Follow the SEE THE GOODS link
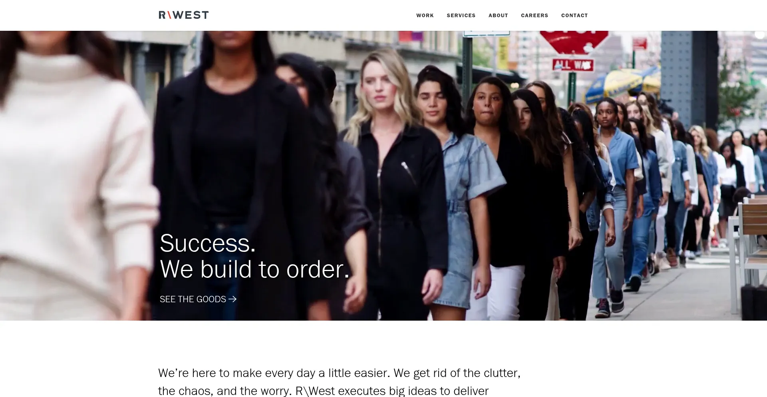 tap(198, 299)
